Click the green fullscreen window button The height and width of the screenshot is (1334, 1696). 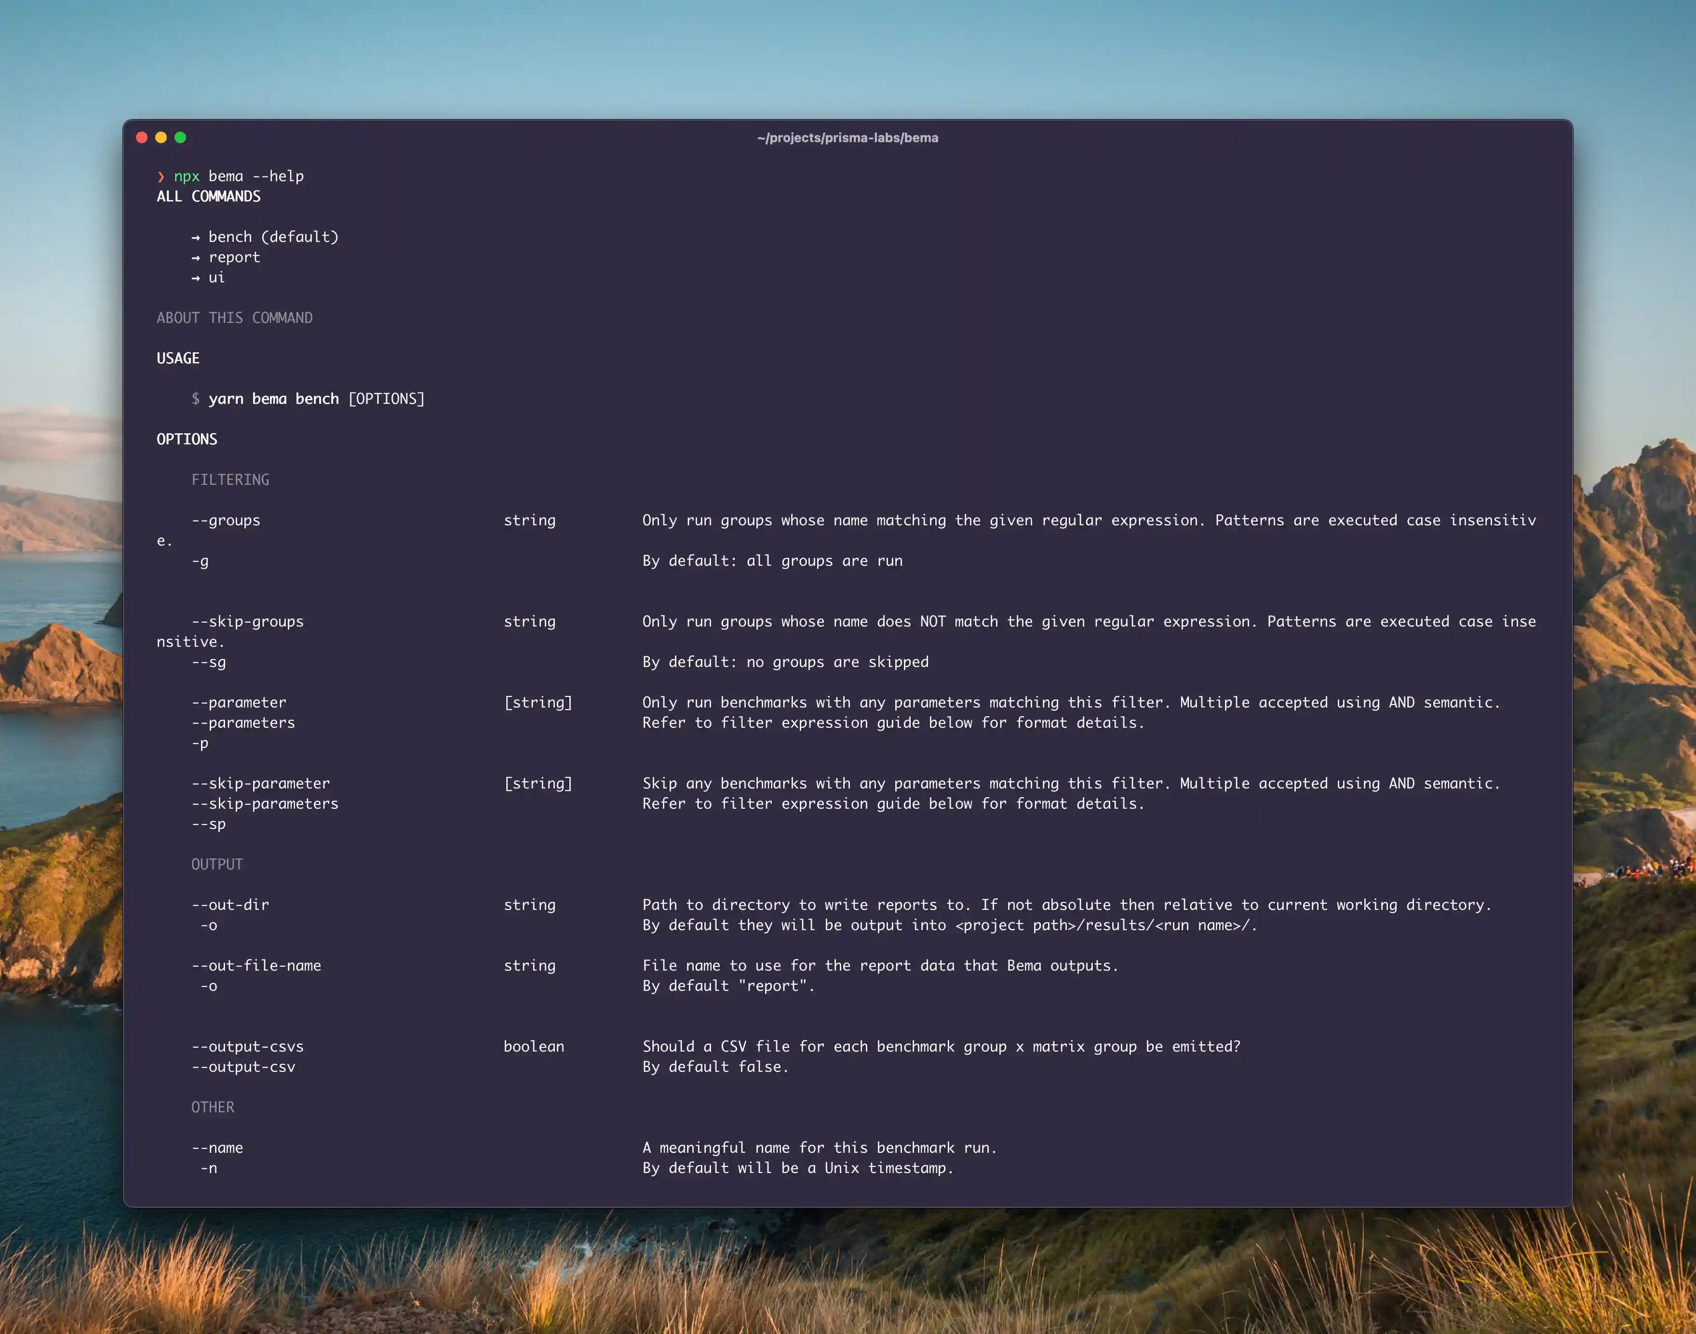pos(180,137)
